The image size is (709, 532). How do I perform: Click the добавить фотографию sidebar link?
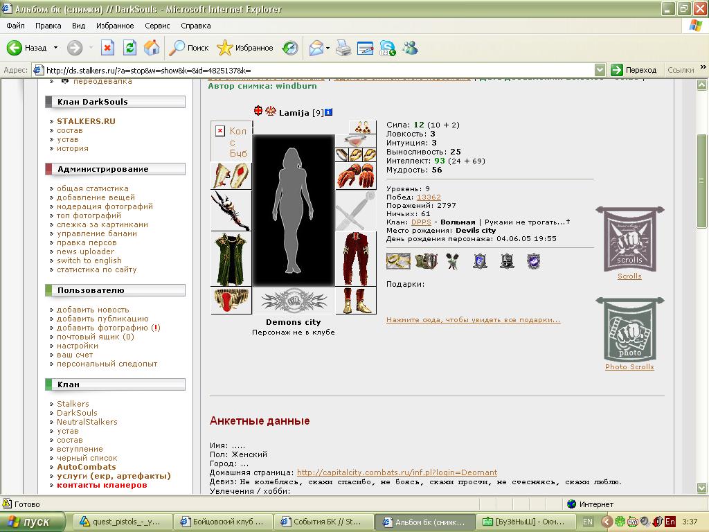coord(102,328)
